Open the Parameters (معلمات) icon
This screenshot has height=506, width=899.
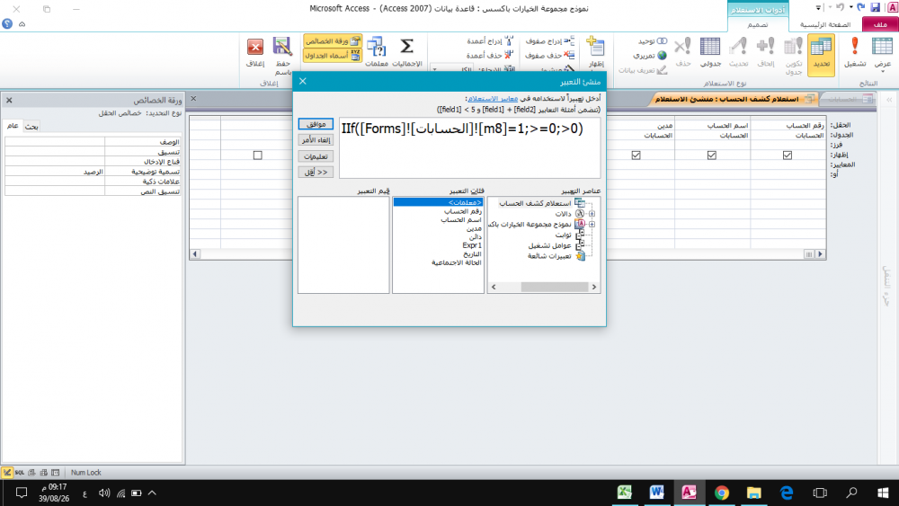pos(377,53)
